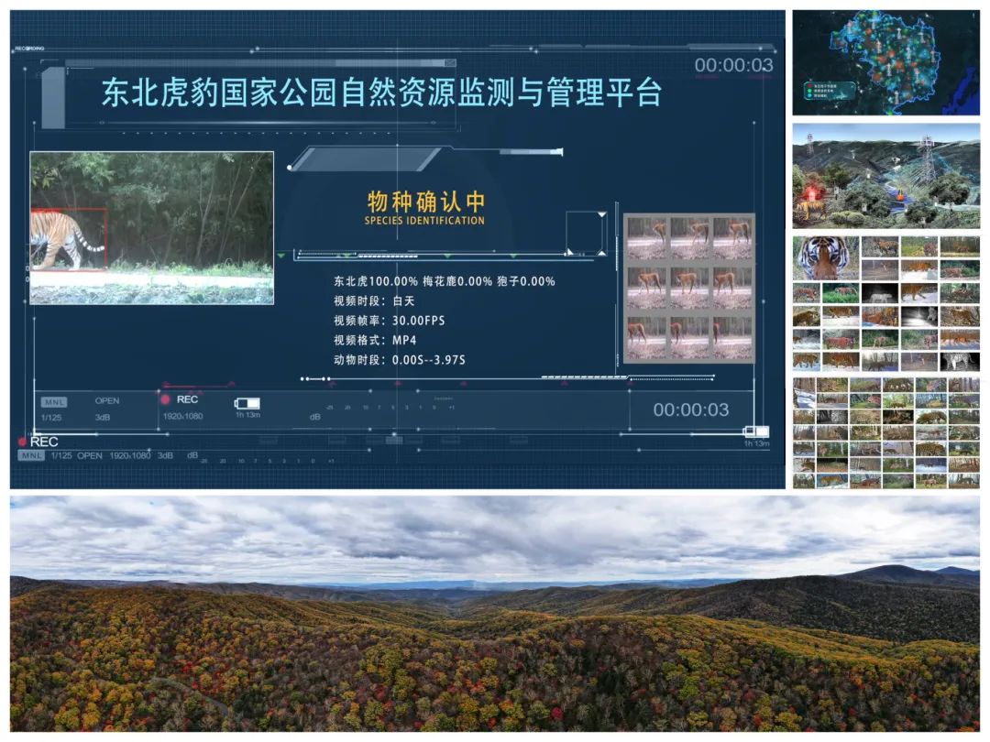The height and width of the screenshot is (742, 990).
Task: Open the autumn forest panorama photo
Action: [x=495, y=613]
